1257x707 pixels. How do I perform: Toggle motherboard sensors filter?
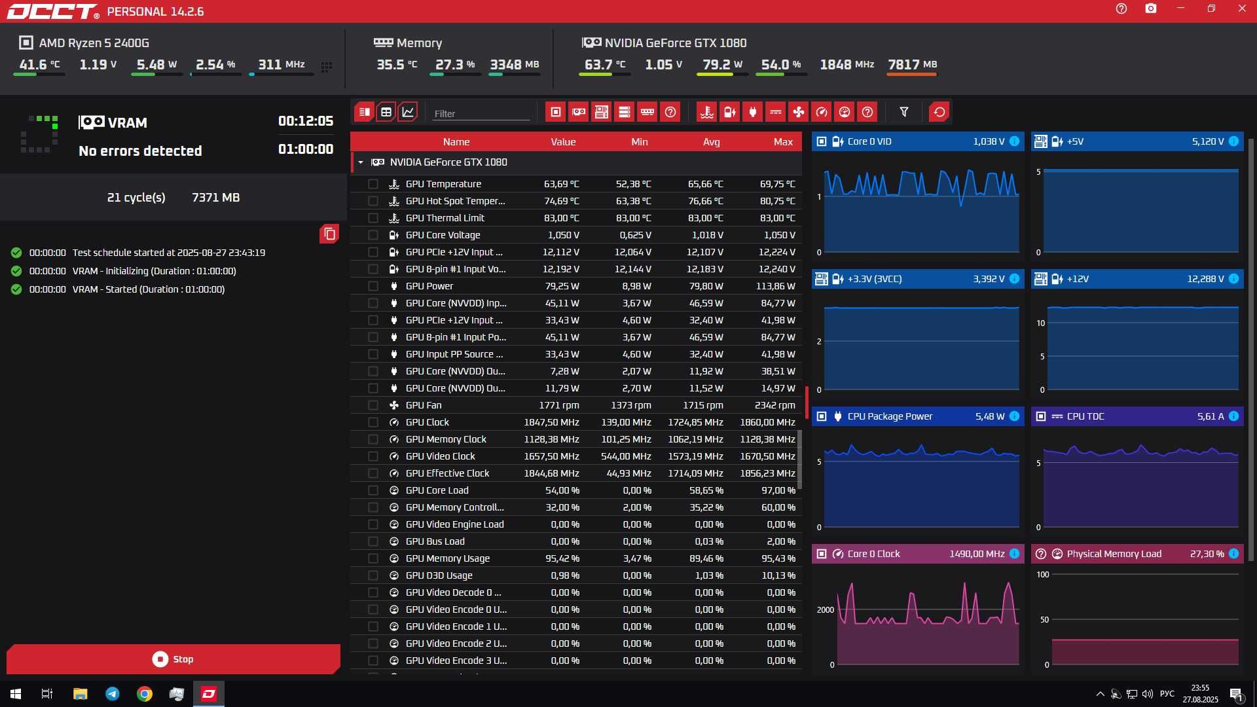pyautogui.click(x=602, y=112)
